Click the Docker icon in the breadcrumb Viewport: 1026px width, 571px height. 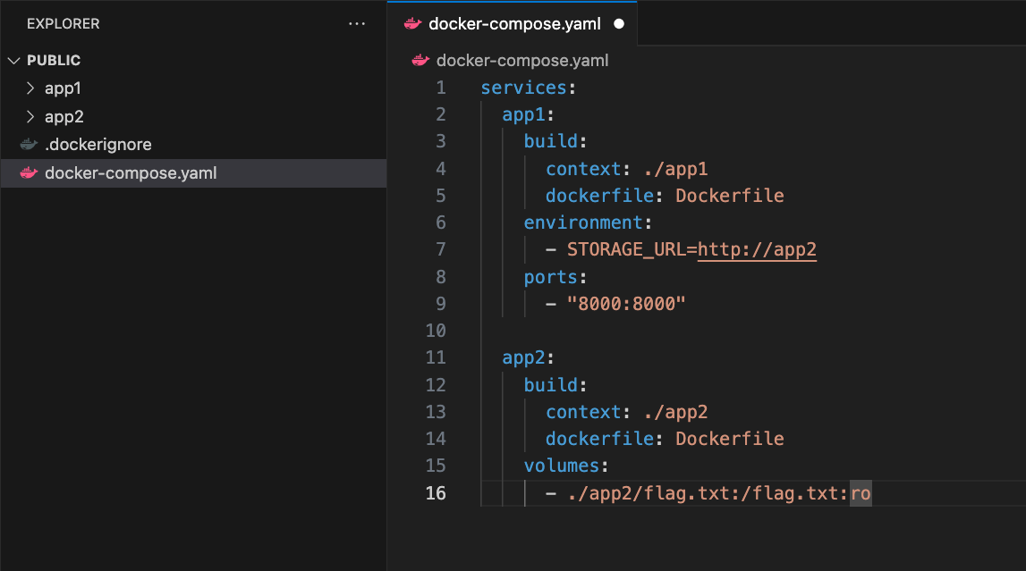[420, 61]
